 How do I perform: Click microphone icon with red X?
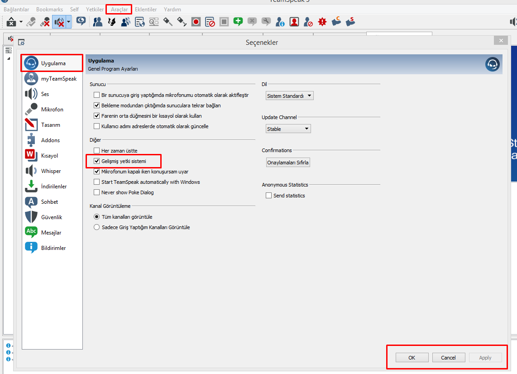45,22
